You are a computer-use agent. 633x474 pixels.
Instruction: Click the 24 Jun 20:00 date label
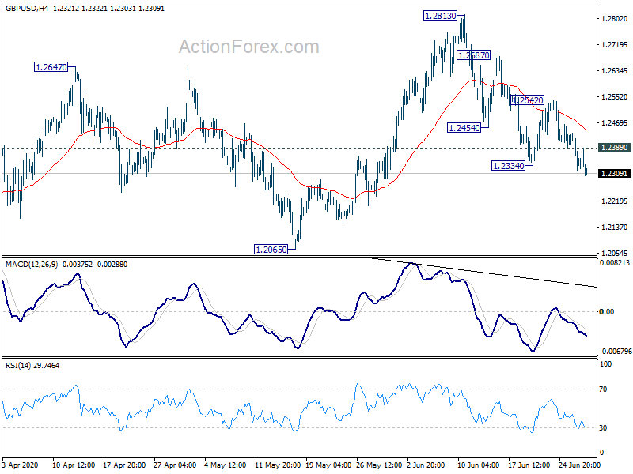tap(579, 465)
